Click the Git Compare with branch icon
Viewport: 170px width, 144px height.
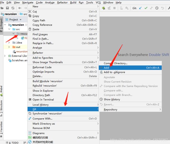pos(151,8)
